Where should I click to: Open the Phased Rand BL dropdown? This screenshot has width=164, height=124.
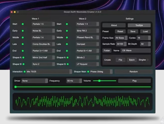[87, 37]
